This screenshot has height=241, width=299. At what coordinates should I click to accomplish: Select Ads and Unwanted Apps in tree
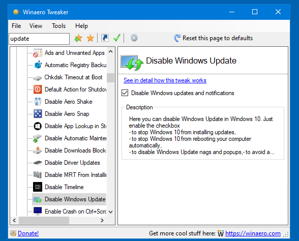(x=75, y=53)
